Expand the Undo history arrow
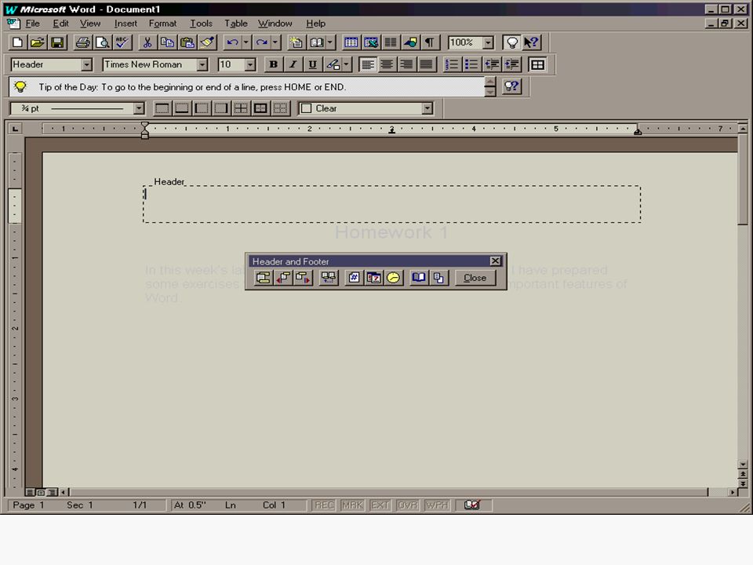 (246, 42)
